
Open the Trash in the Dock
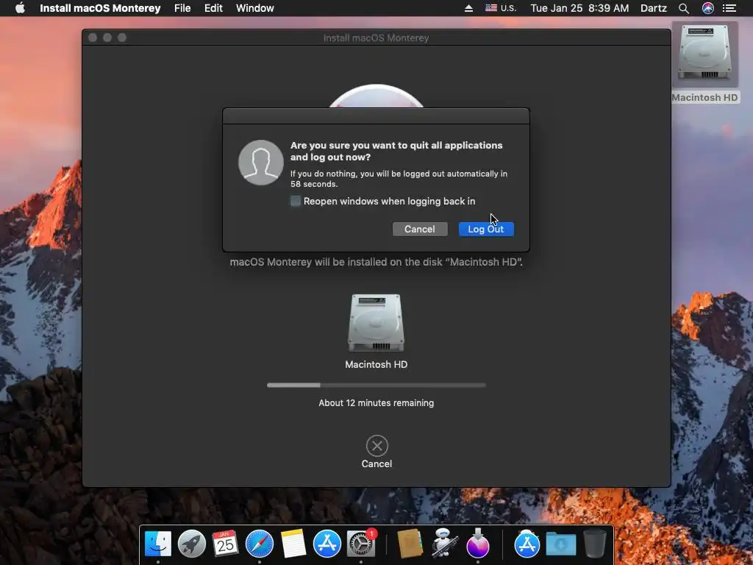[x=594, y=544]
